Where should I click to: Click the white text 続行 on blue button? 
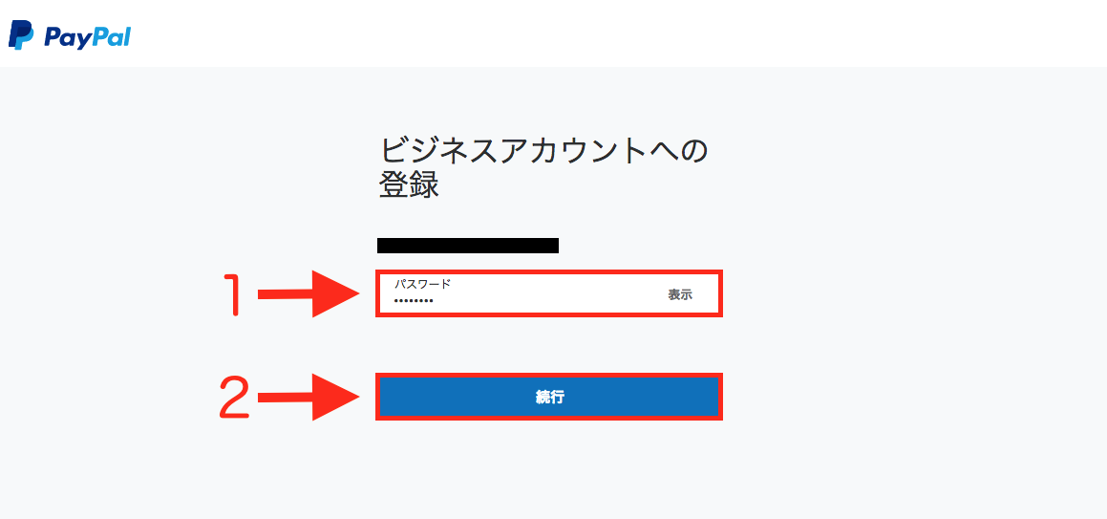coord(549,398)
